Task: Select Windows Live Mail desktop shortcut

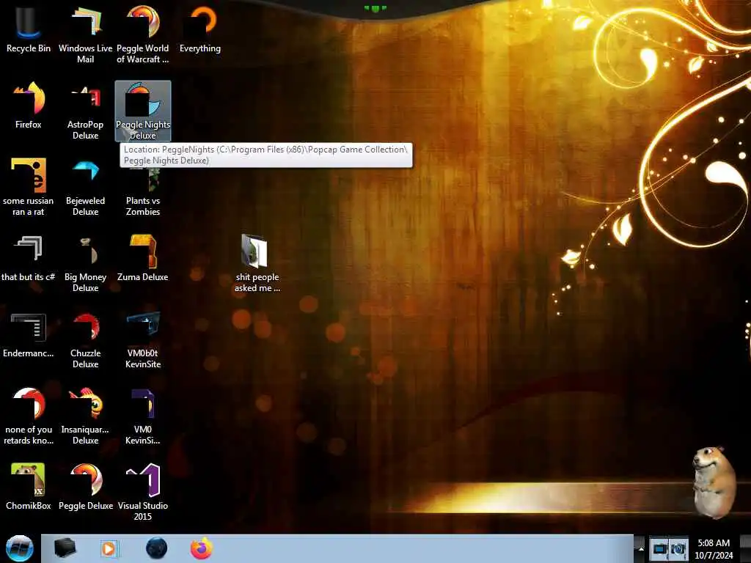Action: [x=85, y=34]
